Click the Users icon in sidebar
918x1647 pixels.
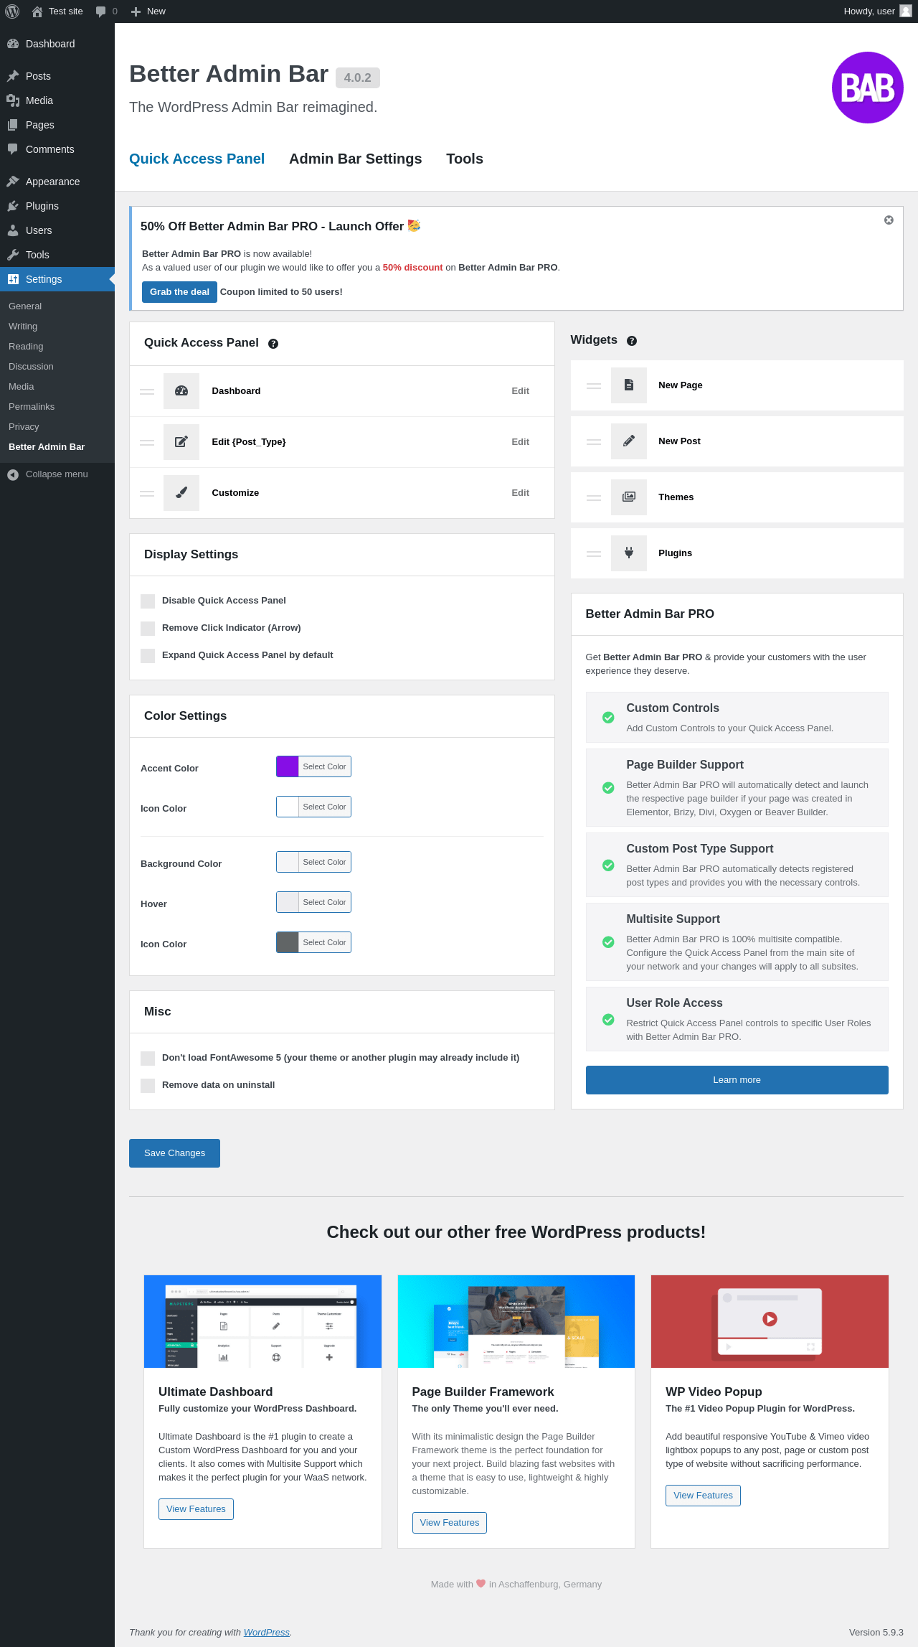(x=13, y=230)
